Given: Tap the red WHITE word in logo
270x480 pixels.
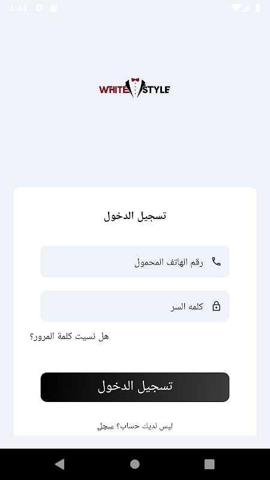Looking at the screenshot, I should 113,89.
